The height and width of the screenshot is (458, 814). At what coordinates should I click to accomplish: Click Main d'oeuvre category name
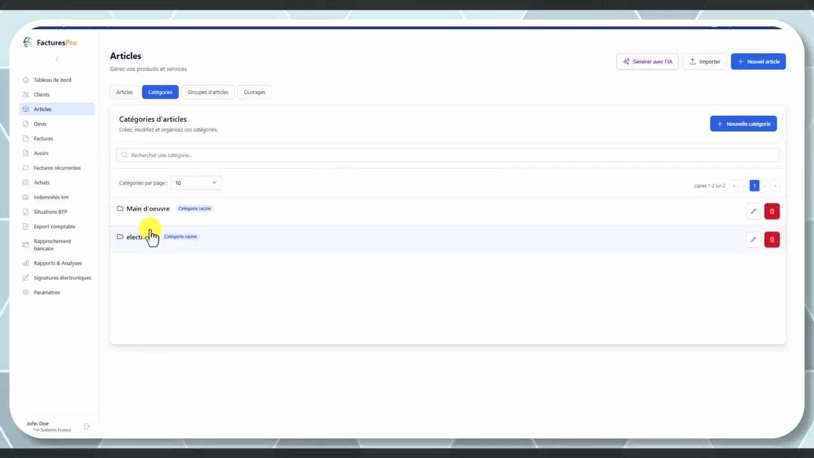148,209
